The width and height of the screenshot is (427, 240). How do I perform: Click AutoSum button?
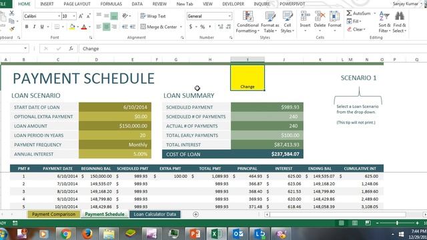coord(359,13)
